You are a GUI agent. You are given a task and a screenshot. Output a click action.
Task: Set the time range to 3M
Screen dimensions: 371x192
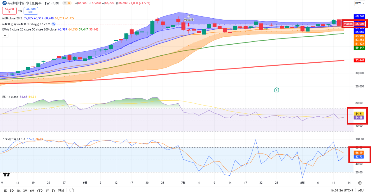tap(25, 190)
